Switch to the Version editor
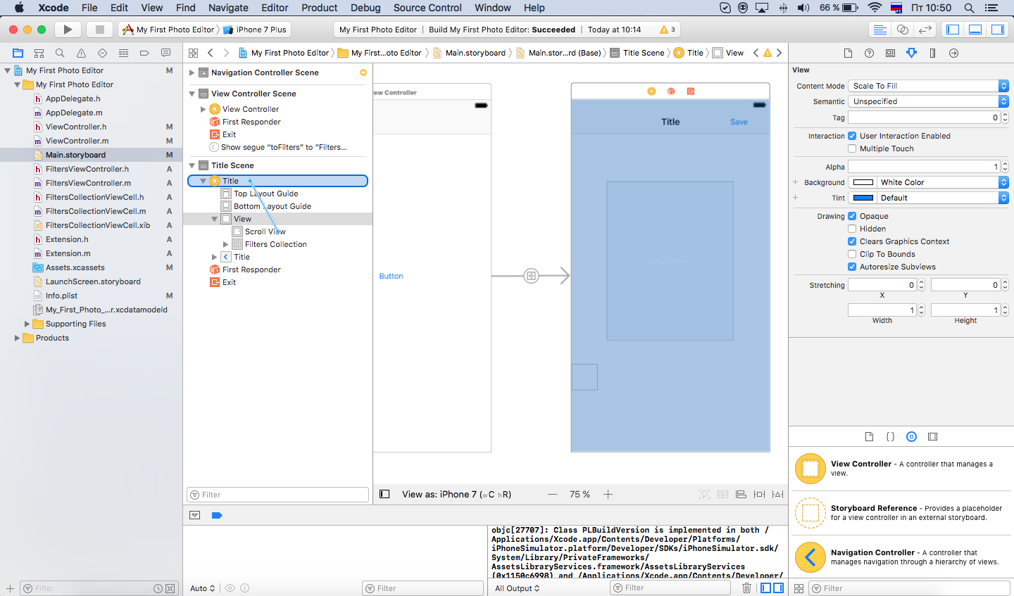 (x=925, y=30)
